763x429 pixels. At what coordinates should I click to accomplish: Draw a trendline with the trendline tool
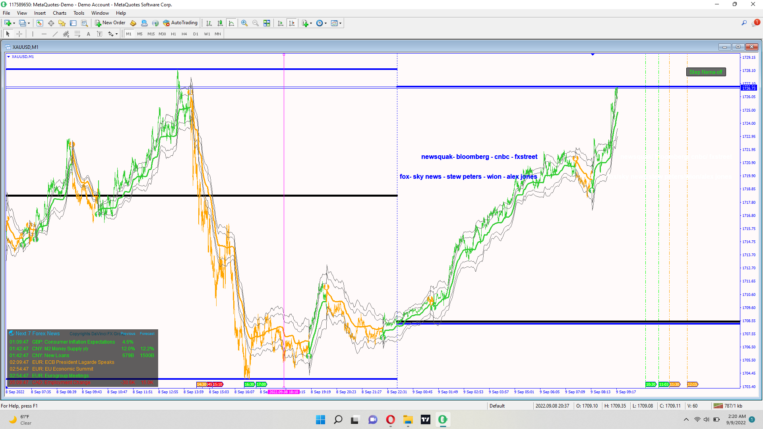[55, 34]
